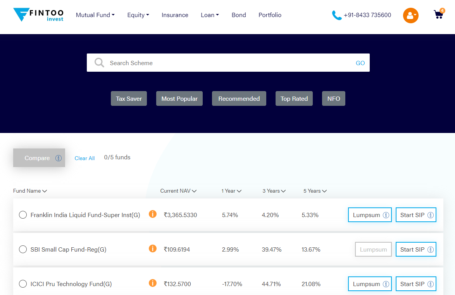Image resolution: width=455 pixels, height=295 pixels.
Task: Filter by Tax Saver funds
Action: (x=129, y=98)
